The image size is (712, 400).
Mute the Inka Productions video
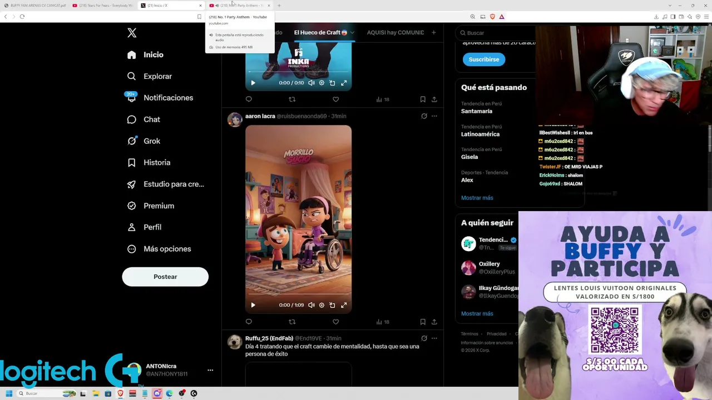311,83
